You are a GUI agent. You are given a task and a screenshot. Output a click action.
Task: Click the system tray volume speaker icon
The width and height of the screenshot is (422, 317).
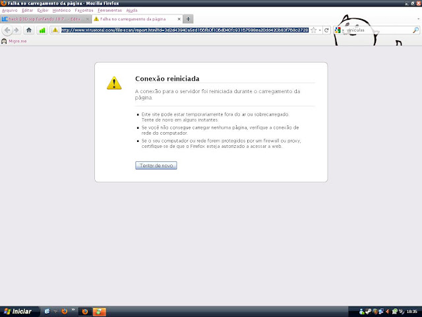pyautogui.click(x=388, y=312)
